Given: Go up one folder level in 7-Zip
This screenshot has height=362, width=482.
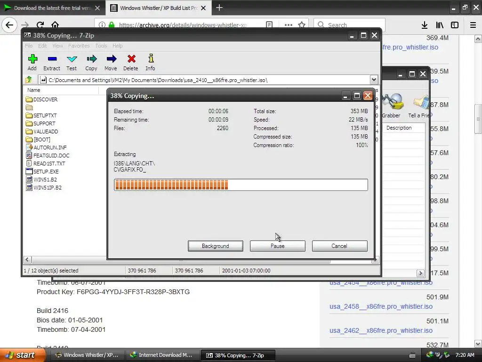Looking at the screenshot, I should [x=29, y=80].
